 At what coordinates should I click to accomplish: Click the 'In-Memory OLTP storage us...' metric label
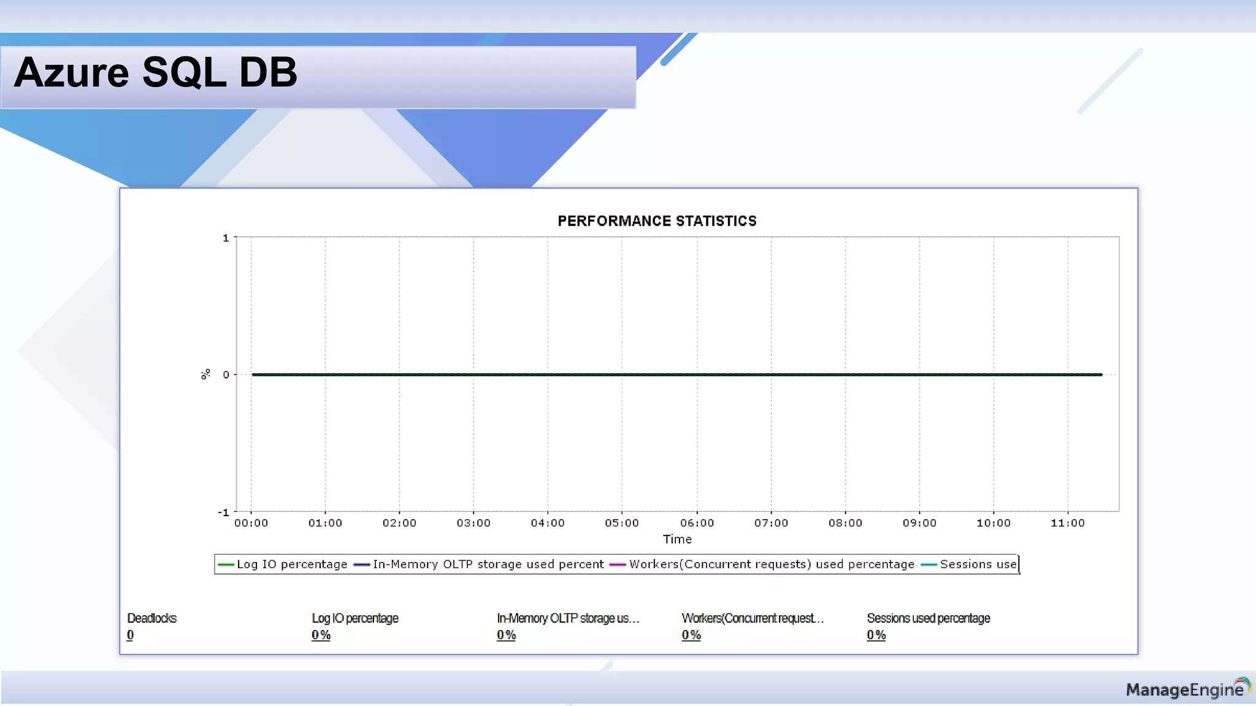pos(568,618)
